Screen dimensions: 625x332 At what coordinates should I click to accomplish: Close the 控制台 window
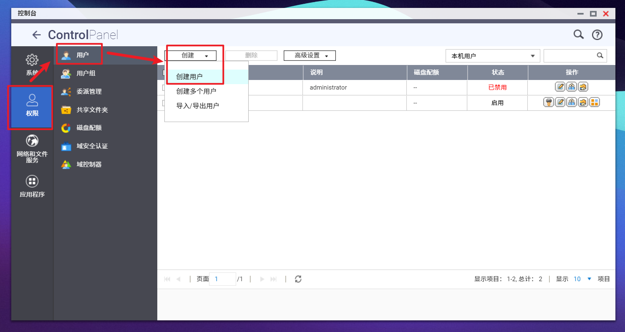606,13
